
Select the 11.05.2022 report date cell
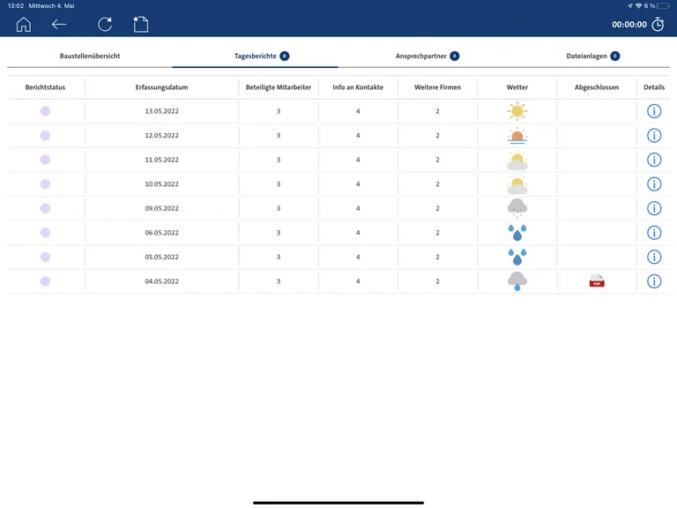click(161, 160)
